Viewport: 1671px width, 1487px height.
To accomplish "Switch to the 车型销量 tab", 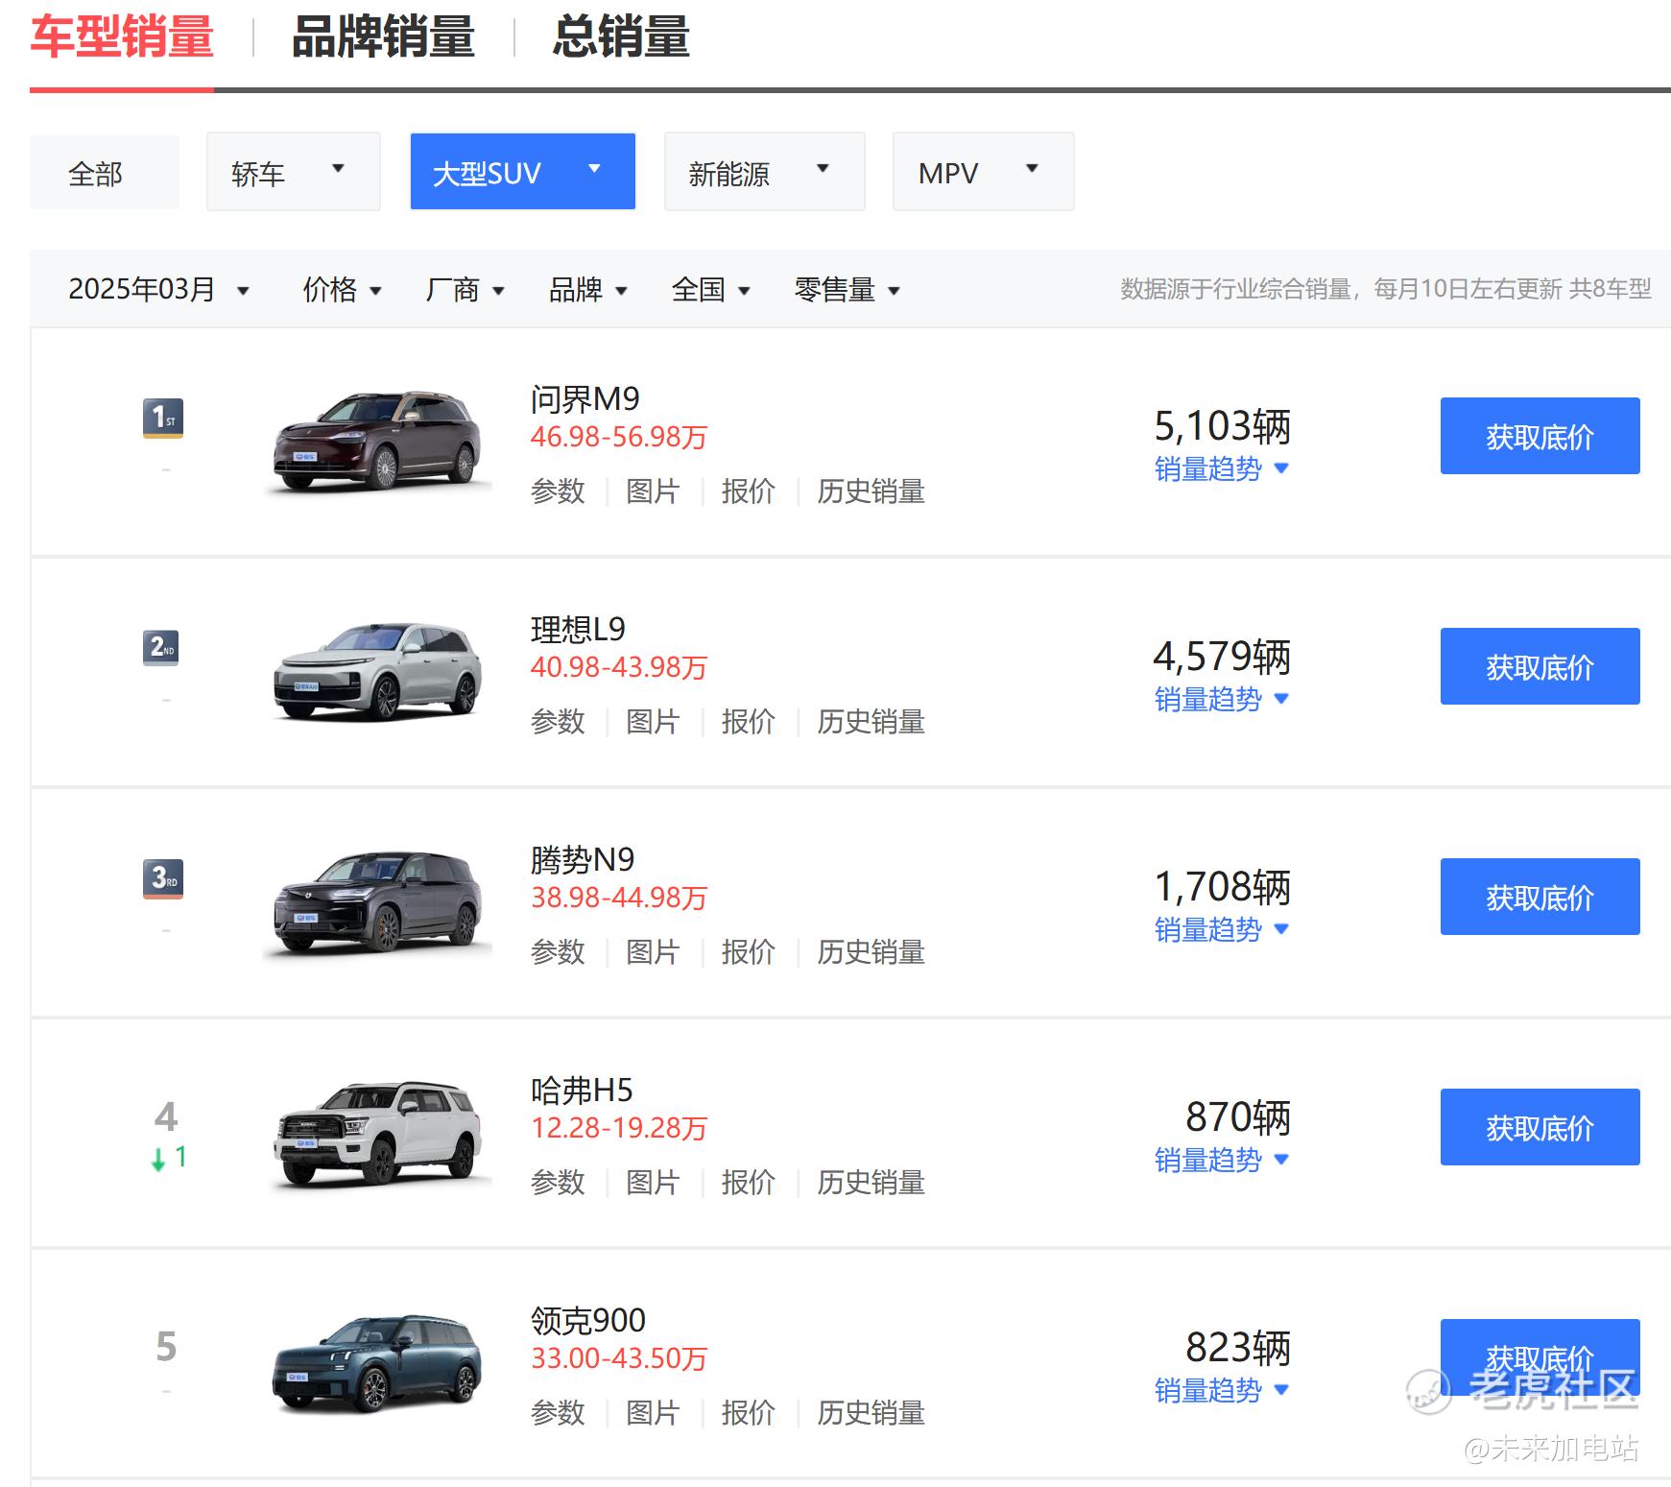I will tap(122, 37).
